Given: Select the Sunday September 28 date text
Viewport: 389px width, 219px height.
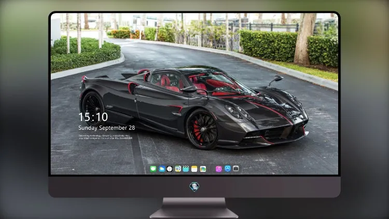Looking at the screenshot, I should (107, 128).
